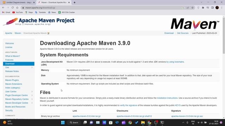Close the Untitled Diagram.drawio tab
Screen dimensions: 225x126
[34, 2]
